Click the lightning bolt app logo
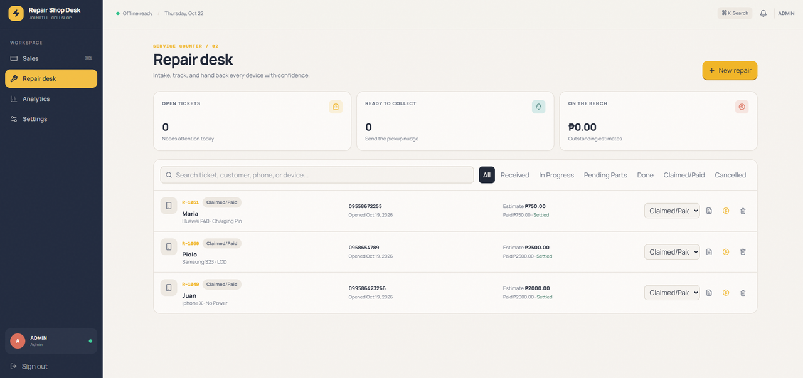This screenshot has width=803, height=378. pyautogui.click(x=16, y=13)
